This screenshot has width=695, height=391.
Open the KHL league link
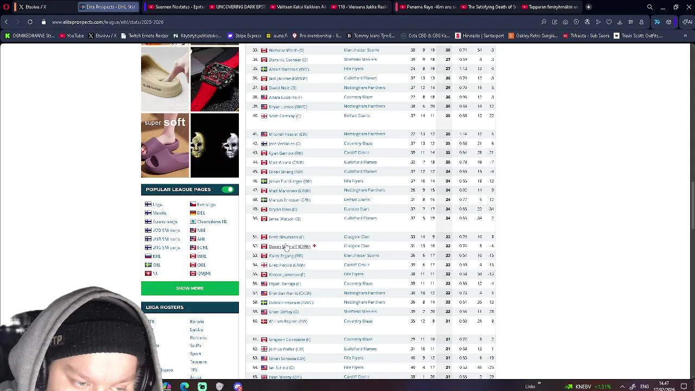153,256
